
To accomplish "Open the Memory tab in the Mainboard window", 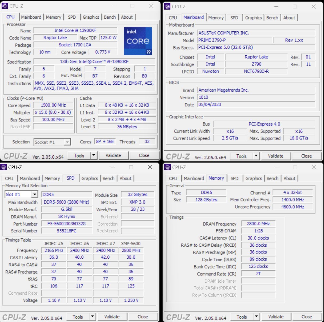I will [216, 18].
